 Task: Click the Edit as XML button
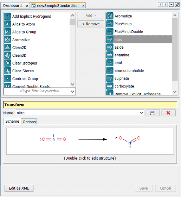pyautogui.click(x=19, y=188)
